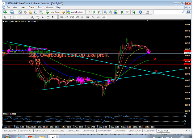The height and width of the screenshot is (138, 193).
Task: Select the MN timeframe button
Action: (x=103, y=17)
